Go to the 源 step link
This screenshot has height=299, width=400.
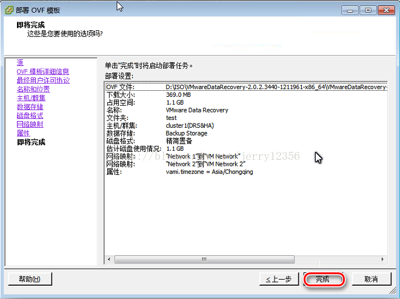pos(20,63)
